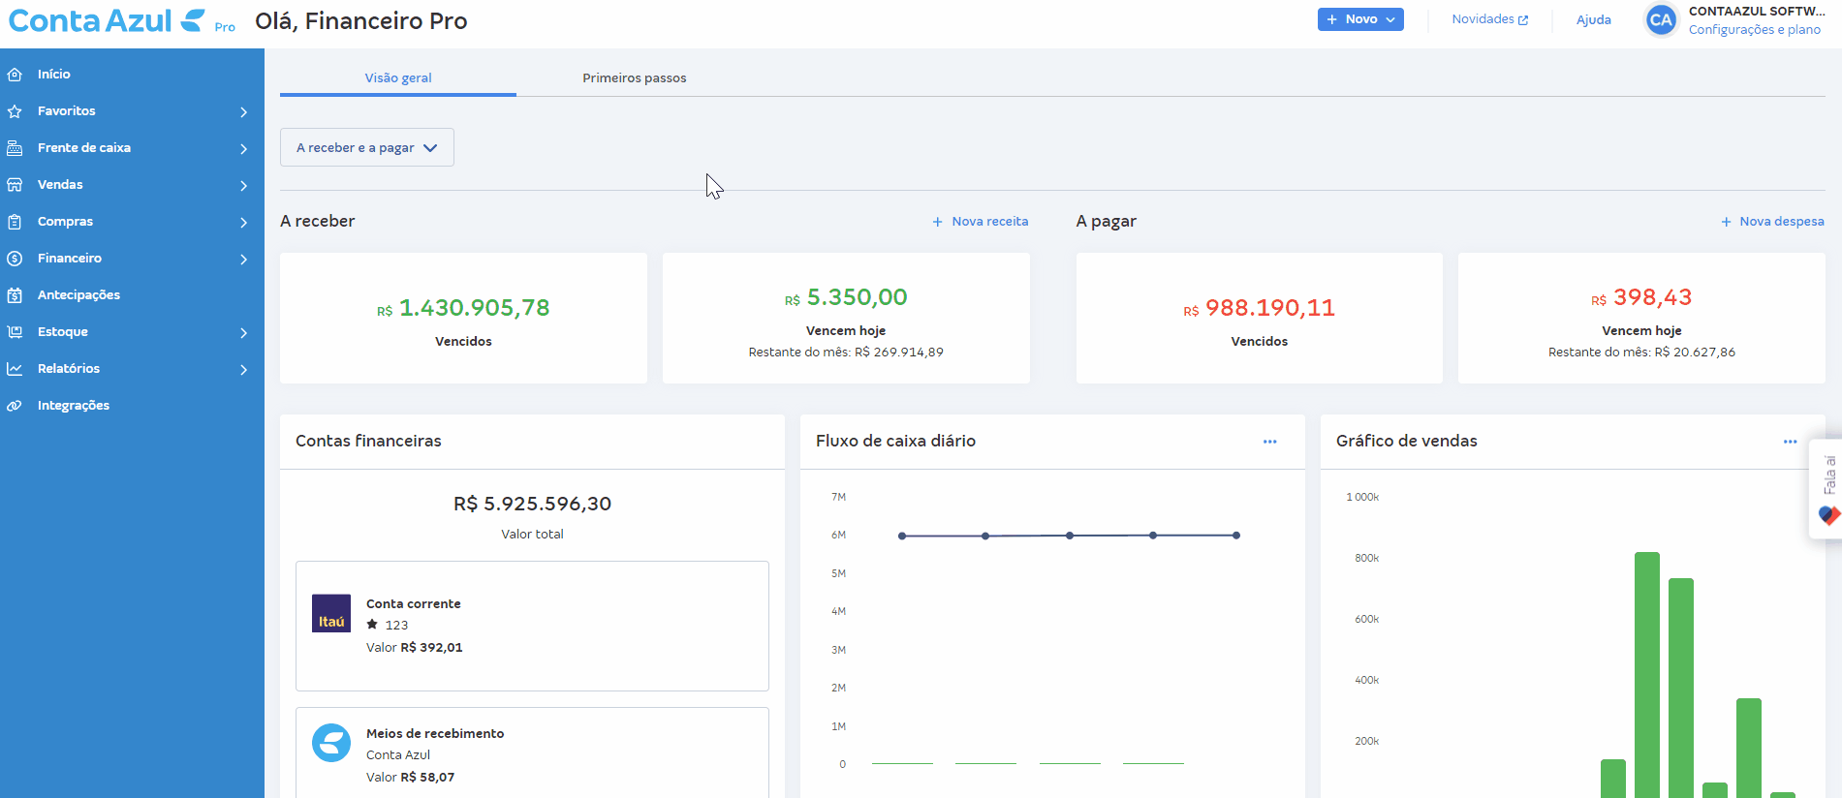Image resolution: width=1842 pixels, height=798 pixels.
Task: Open the Ajuda link
Action: click(1594, 19)
